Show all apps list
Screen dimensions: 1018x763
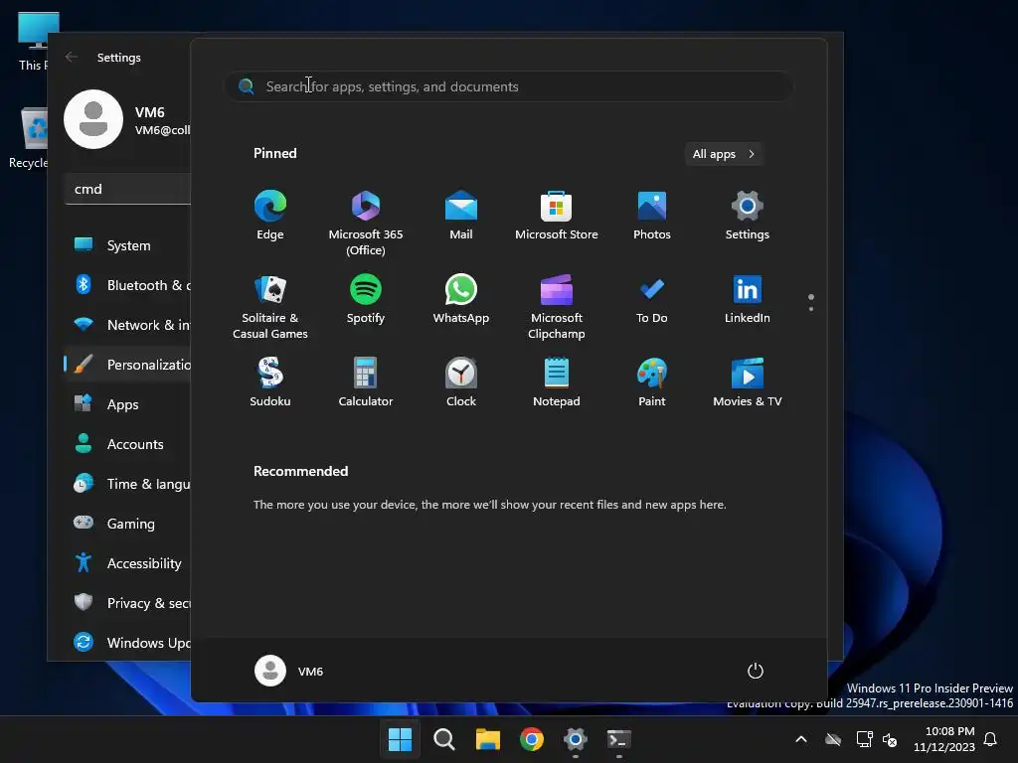click(x=724, y=154)
